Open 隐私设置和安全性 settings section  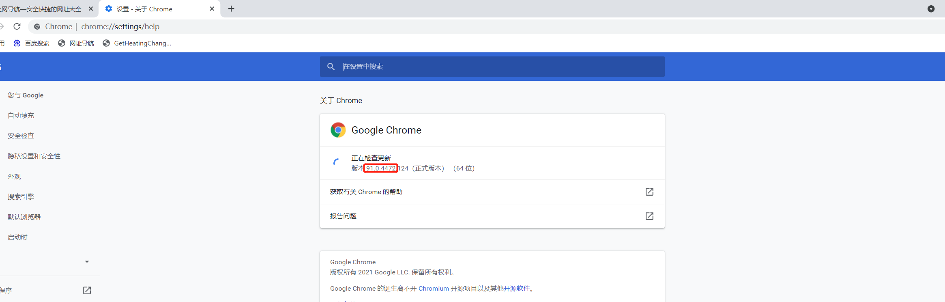[x=34, y=156]
